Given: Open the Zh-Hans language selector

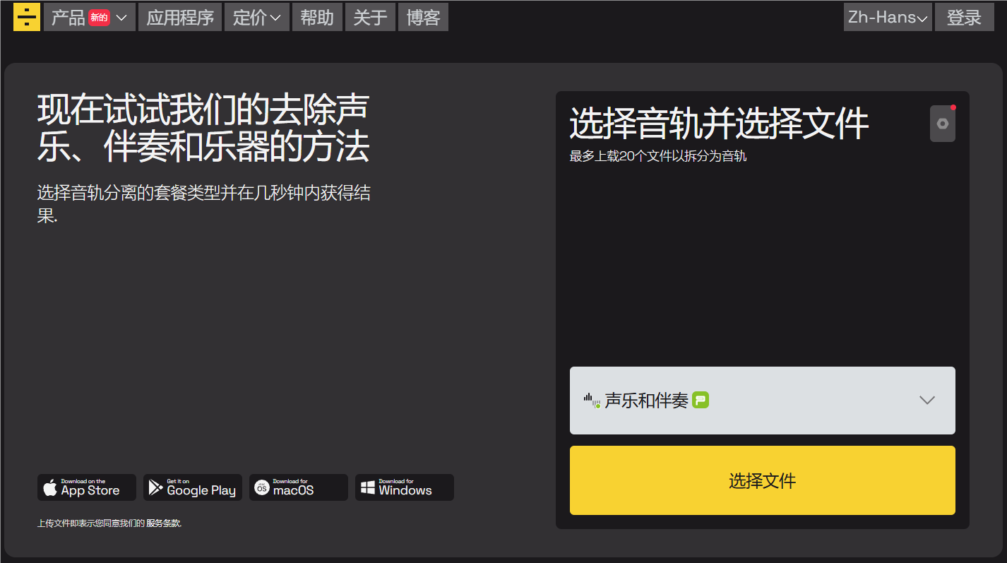Looking at the screenshot, I should tap(887, 17).
